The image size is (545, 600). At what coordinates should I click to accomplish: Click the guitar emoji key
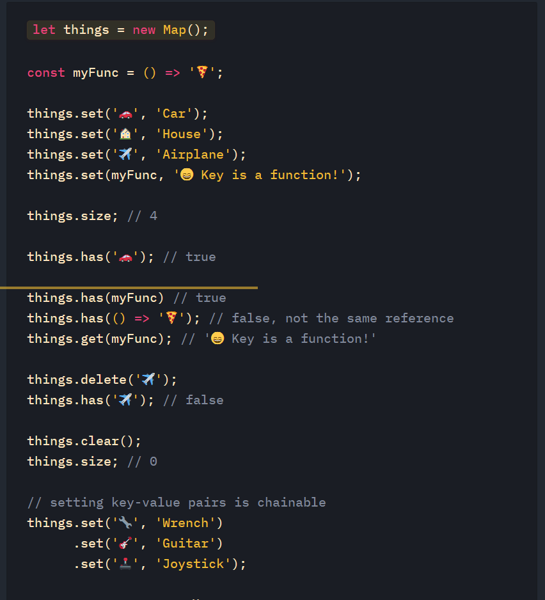pos(125,544)
